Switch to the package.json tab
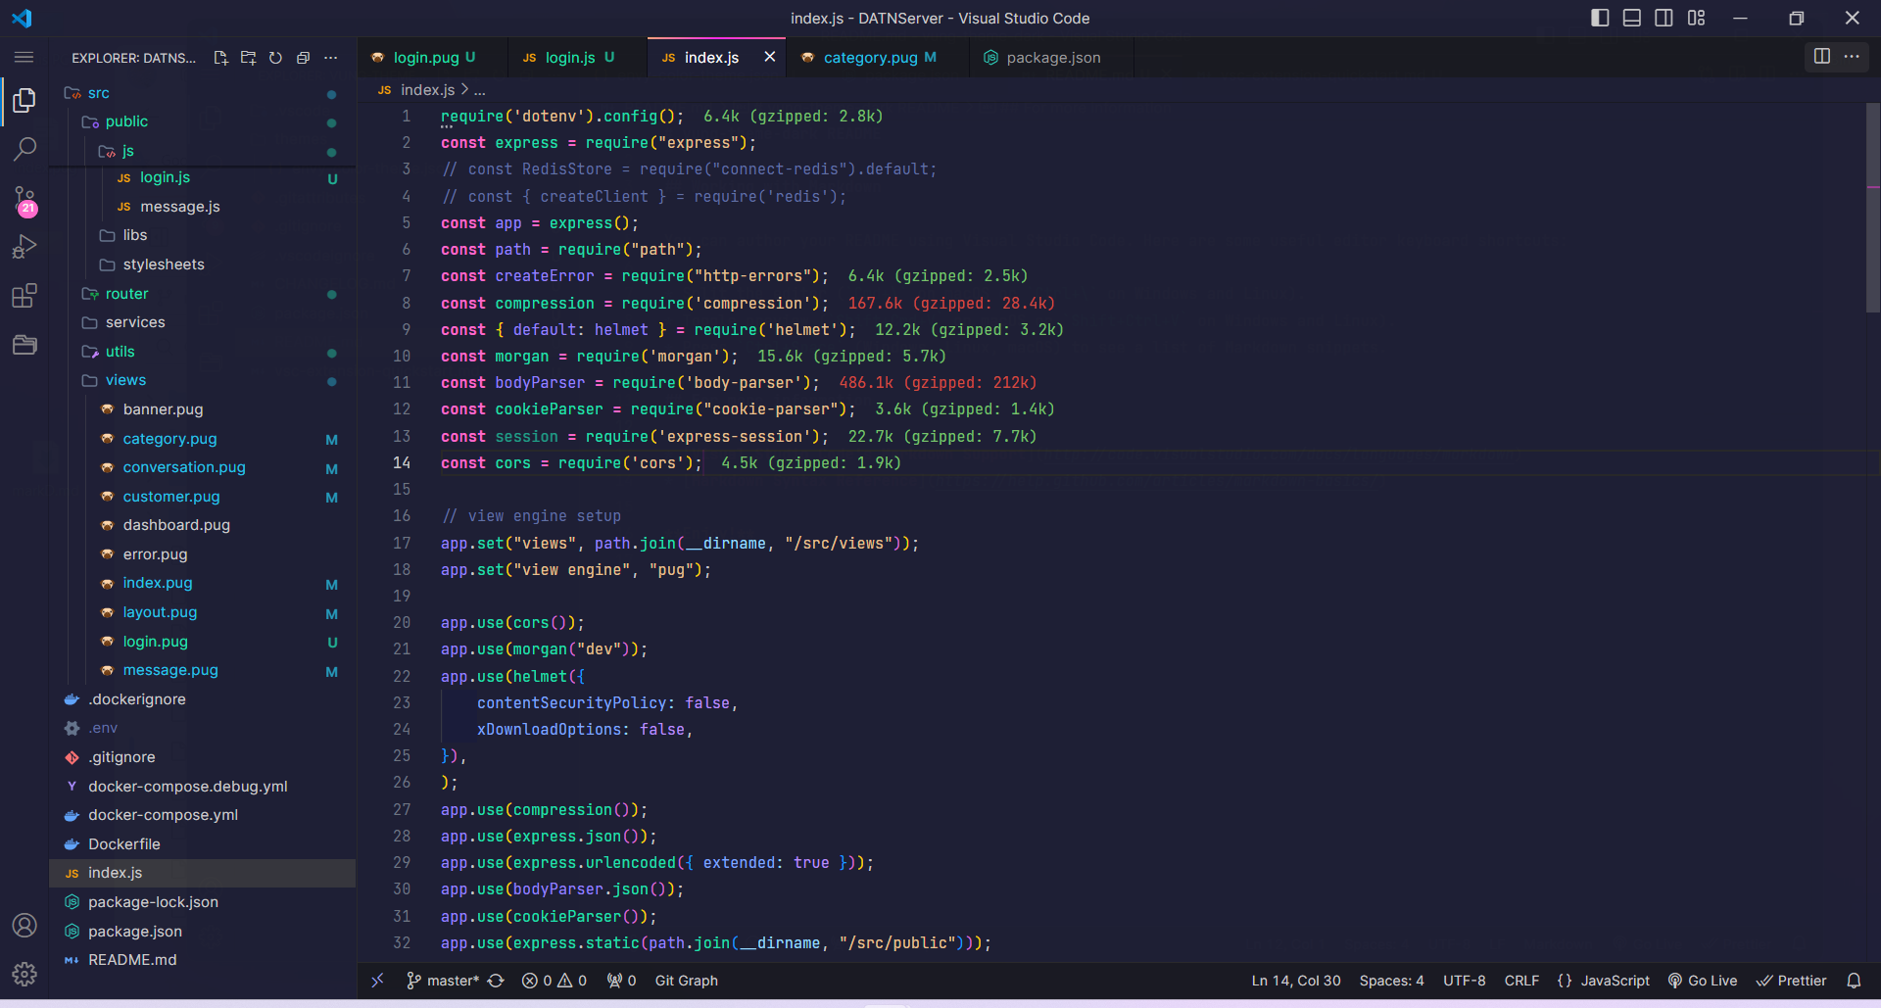This screenshot has width=1881, height=1008. click(x=1052, y=58)
